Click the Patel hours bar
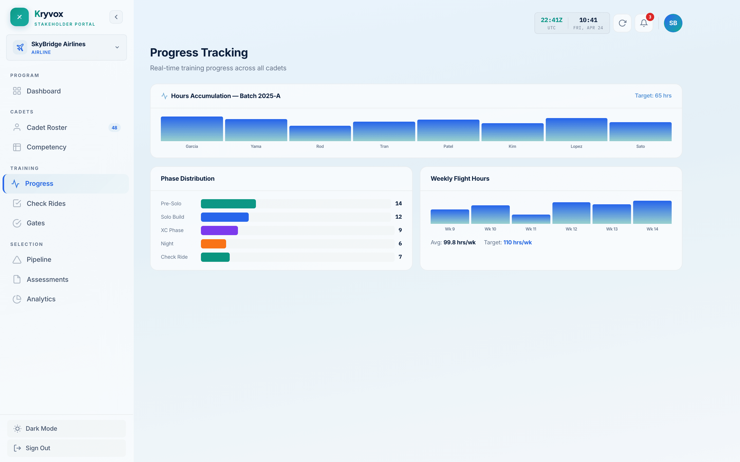The width and height of the screenshot is (740, 462). (x=448, y=130)
